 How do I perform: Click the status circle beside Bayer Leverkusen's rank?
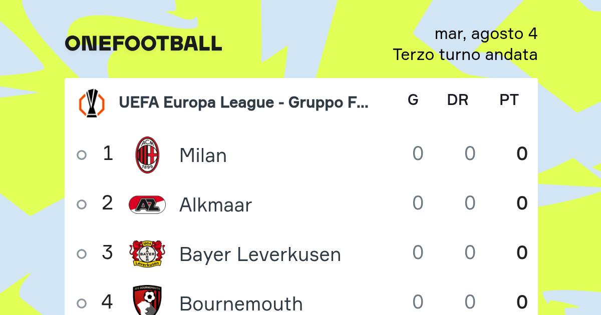click(x=82, y=254)
